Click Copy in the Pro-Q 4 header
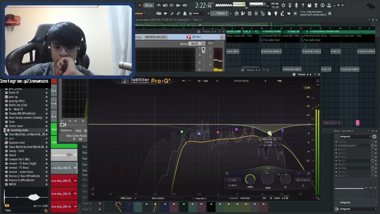Viewport: 380px width, 214px height. [x=205, y=81]
